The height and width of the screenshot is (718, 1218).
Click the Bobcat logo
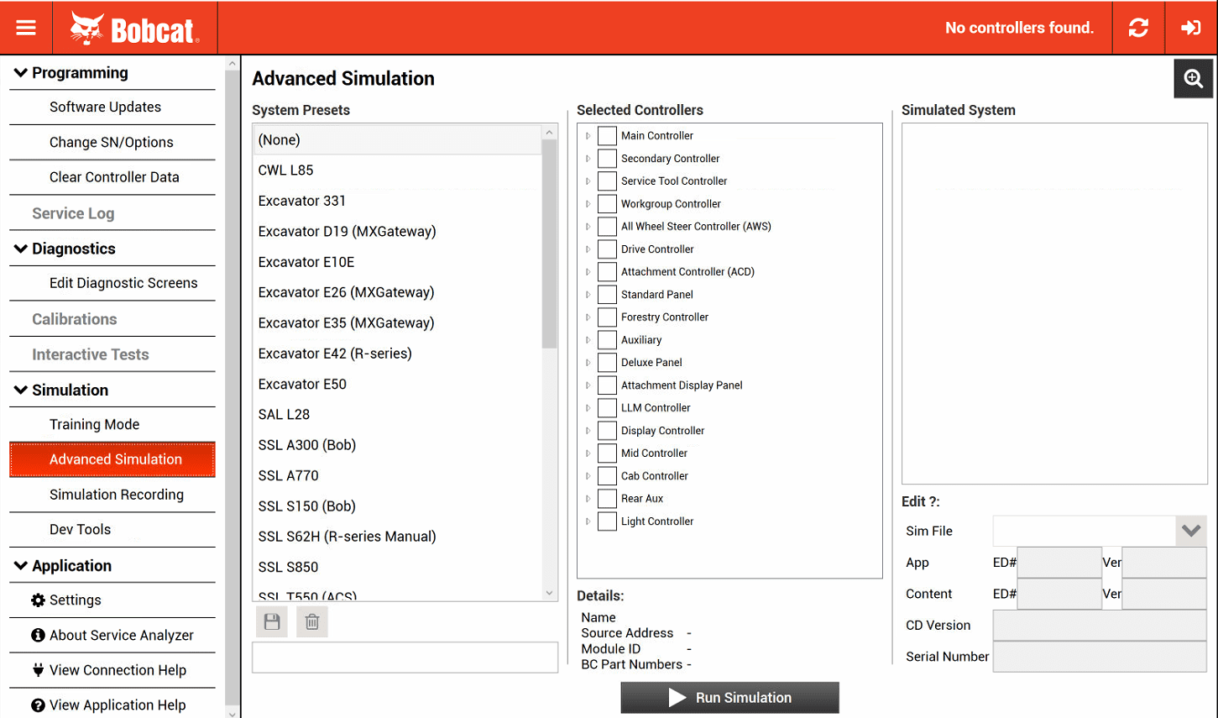point(134,26)
